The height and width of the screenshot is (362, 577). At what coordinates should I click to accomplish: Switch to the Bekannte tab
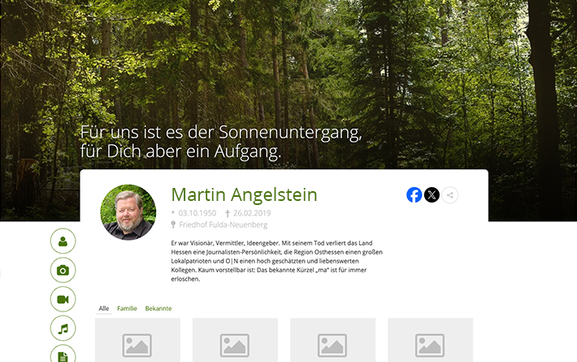(x=158, y=308)
